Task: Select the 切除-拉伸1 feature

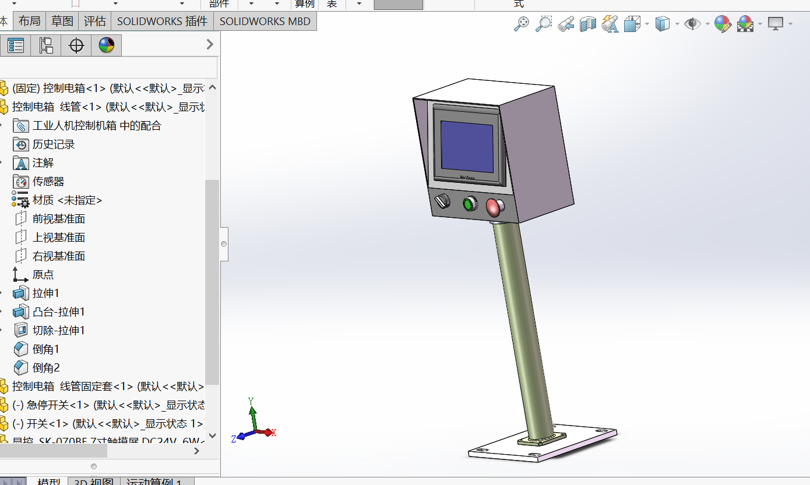Action: point(59,331)
